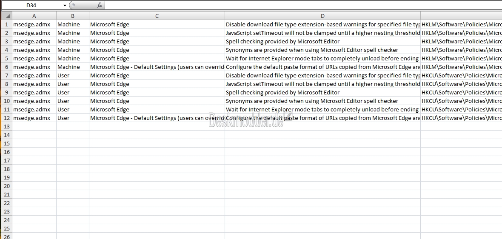Select row 13 header

(7, 126)
